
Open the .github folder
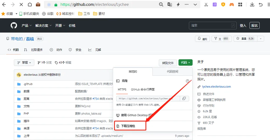tap(28, 84)
